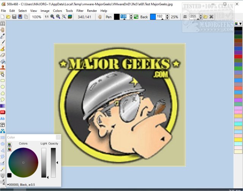Click the black Pen color swatch
Viewport: 243px width, 191px height.
[117, 17]
